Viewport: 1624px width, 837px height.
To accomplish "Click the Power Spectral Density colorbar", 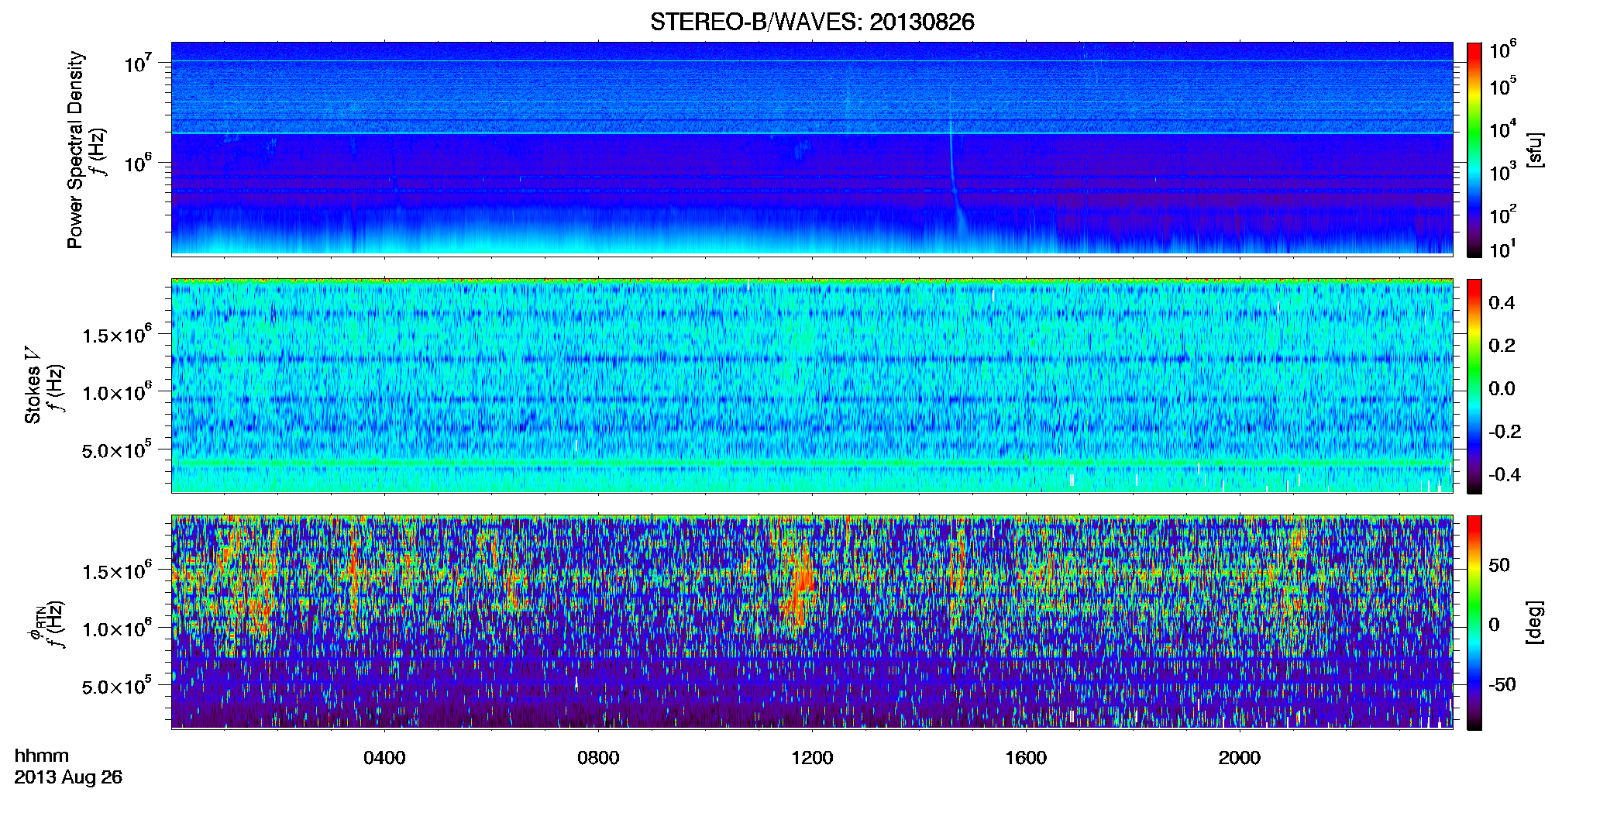I will click(x=1474, y=150).
